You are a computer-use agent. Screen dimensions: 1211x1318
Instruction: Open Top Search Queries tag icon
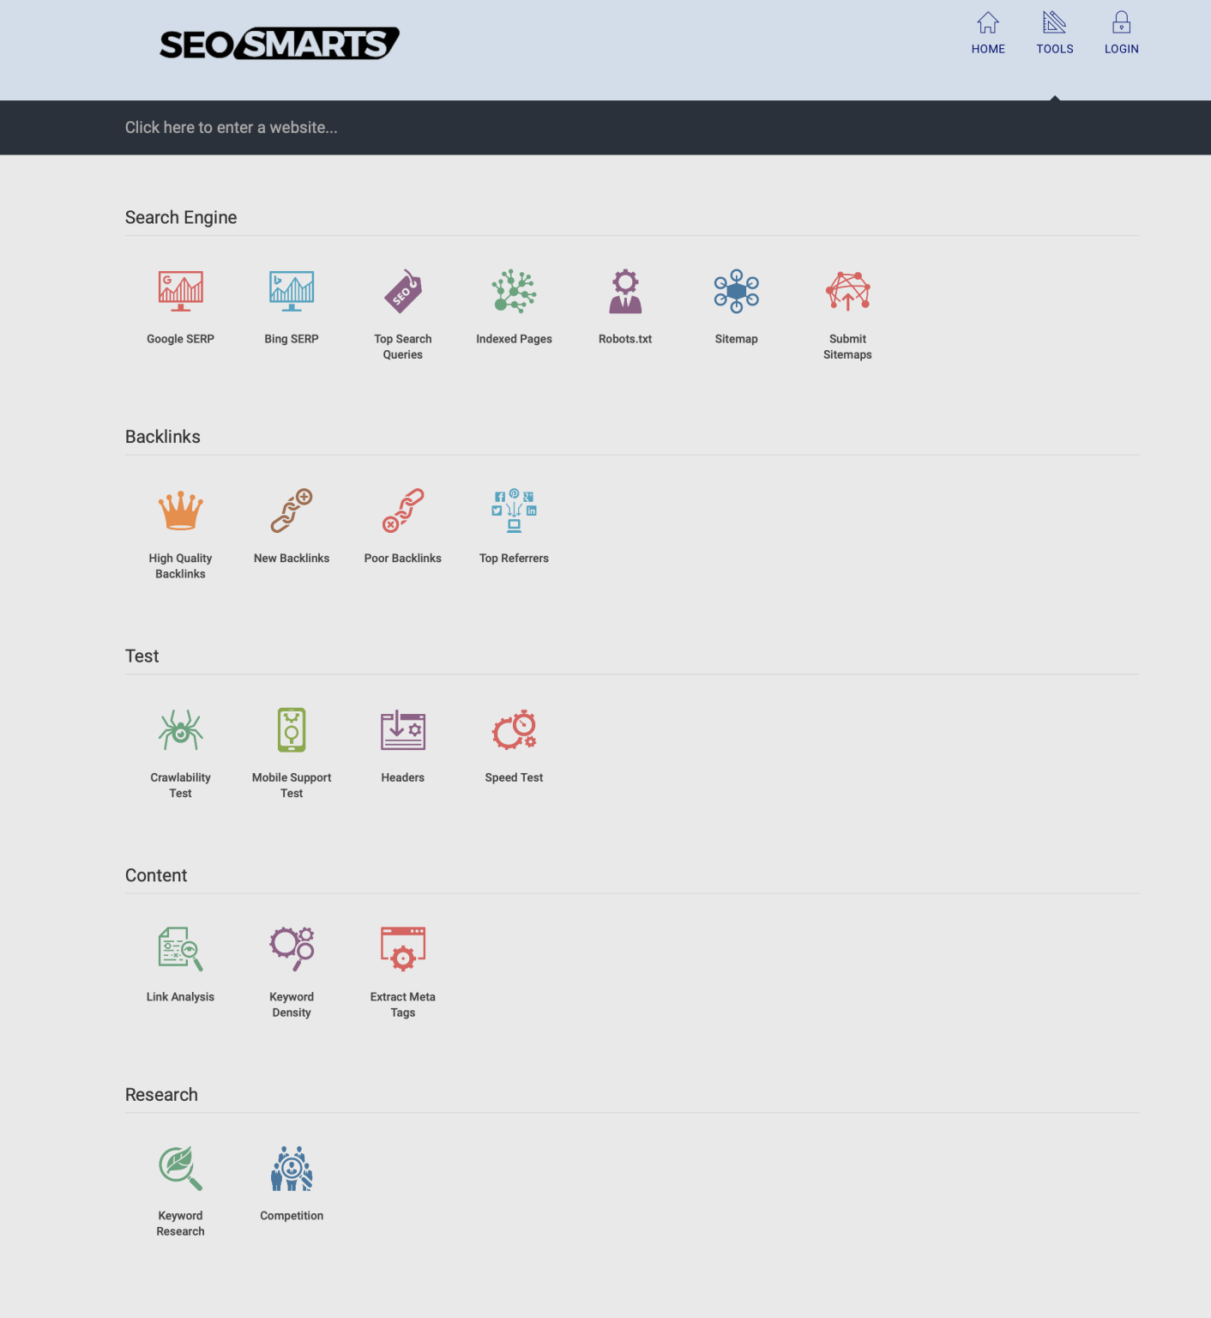pos(402,291)
